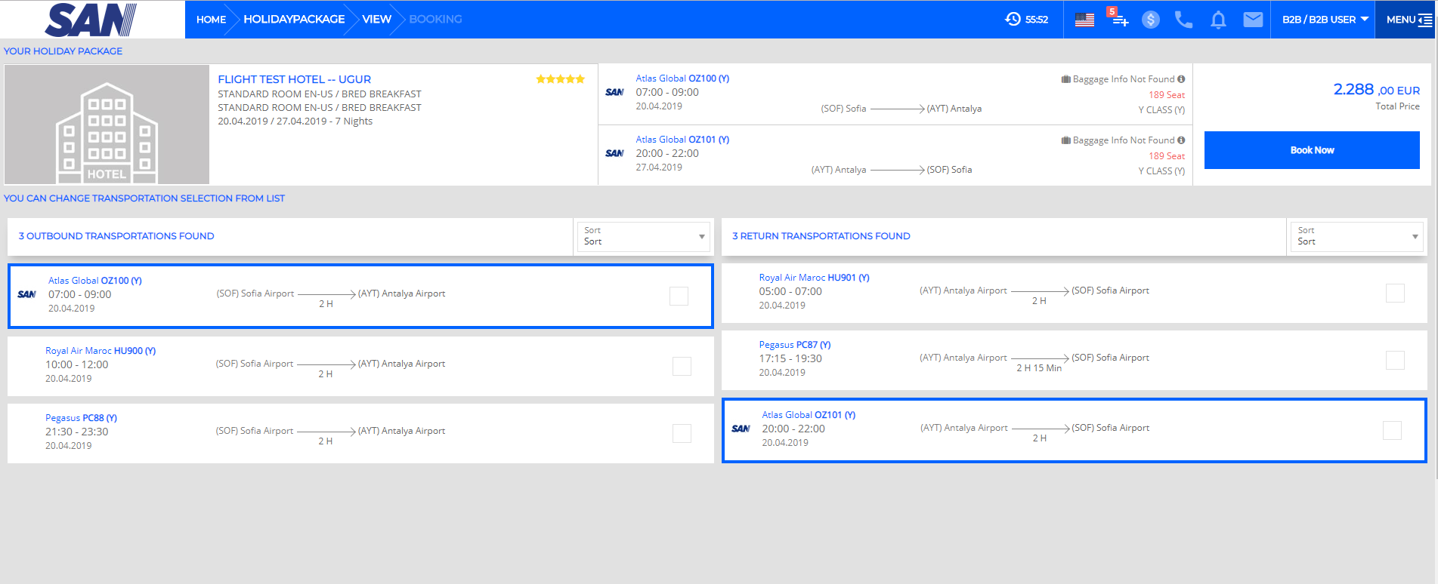Click the hotel placeholder image
The height and width of the screenshot is (584, 1438).
[x=107, y=124]
